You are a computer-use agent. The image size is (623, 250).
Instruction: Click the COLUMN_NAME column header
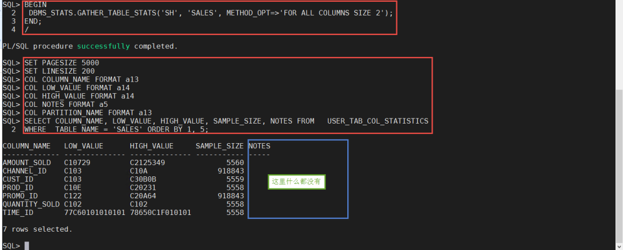point(27,146)
